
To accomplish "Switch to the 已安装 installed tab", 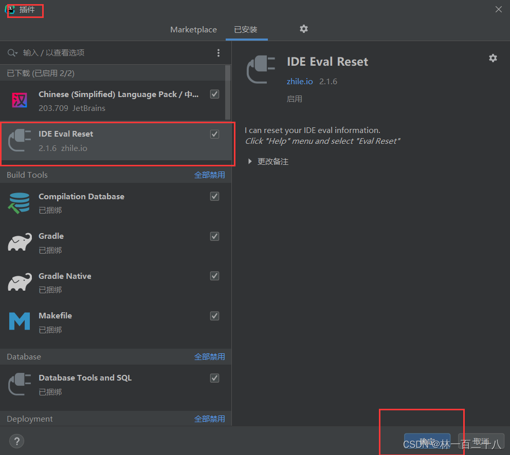I will (246, 30).
